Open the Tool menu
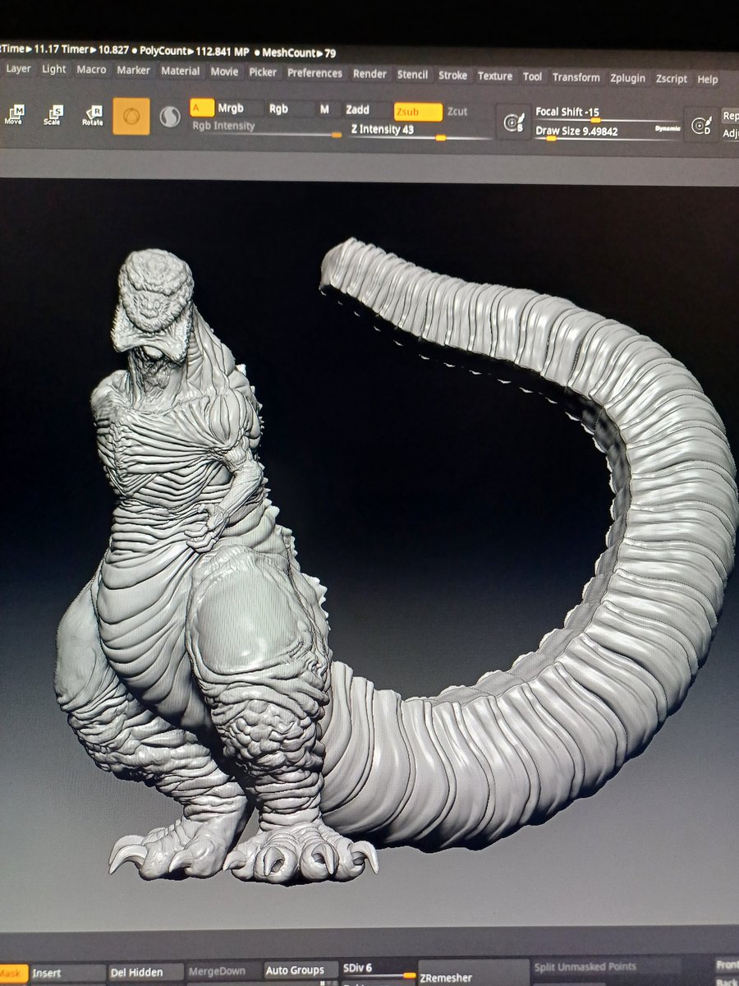Image resolution: width=739 pixels, height=986 pixels. pos(533,76)
